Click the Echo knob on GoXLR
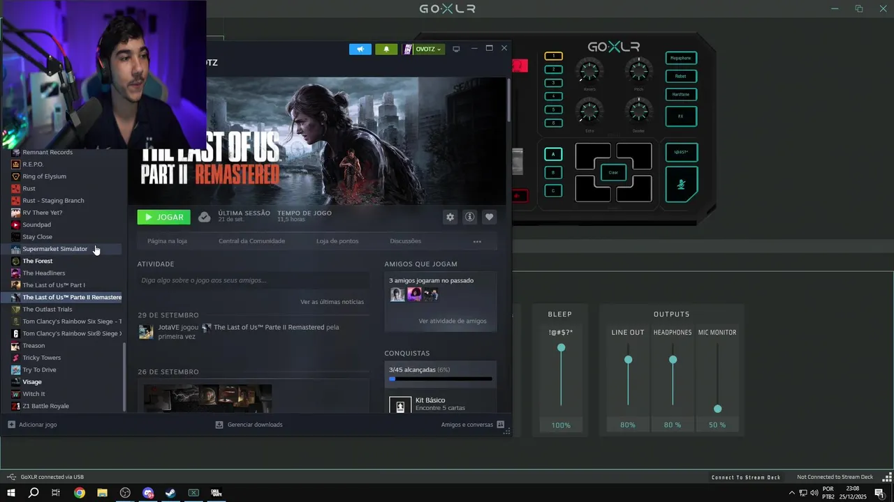 pos(589,111)
